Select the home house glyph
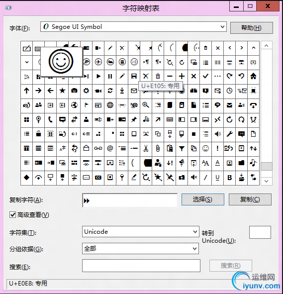Screen dimensions: 283x294 tap(253, 76)
